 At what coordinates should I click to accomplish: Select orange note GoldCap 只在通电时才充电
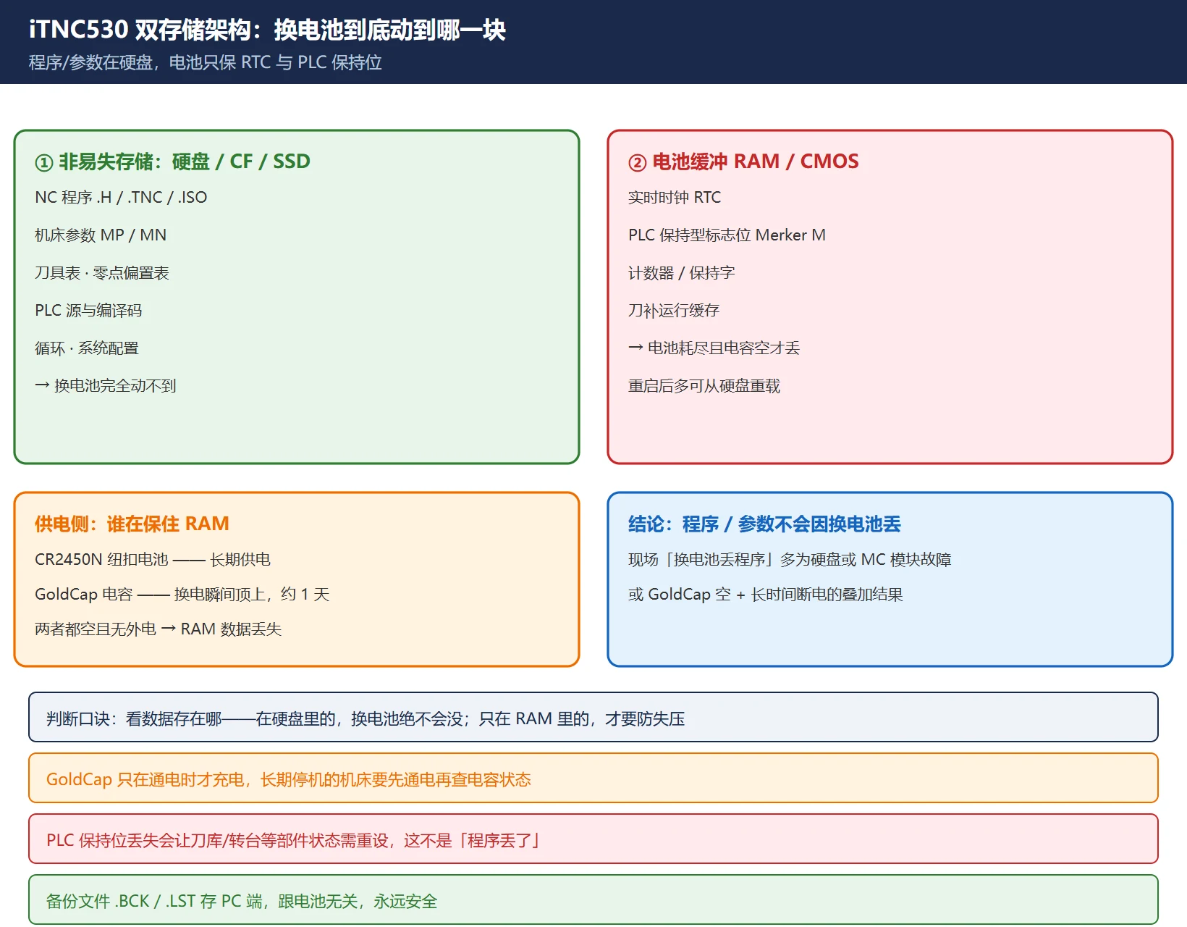click(x=593, y=778)
